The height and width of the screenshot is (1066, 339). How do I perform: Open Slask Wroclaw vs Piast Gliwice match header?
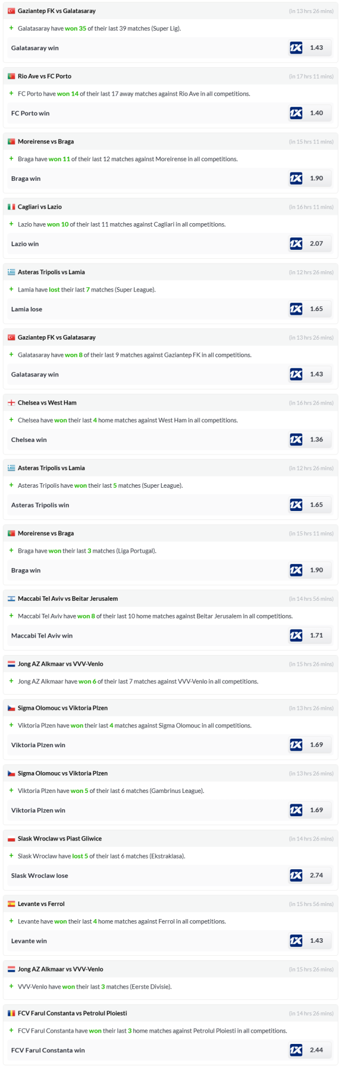[x=59, y=839]
